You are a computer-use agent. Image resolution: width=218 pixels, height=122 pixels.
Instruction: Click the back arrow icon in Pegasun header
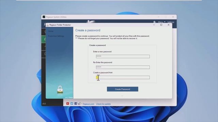pyautogui.click(x=154, y=22)
